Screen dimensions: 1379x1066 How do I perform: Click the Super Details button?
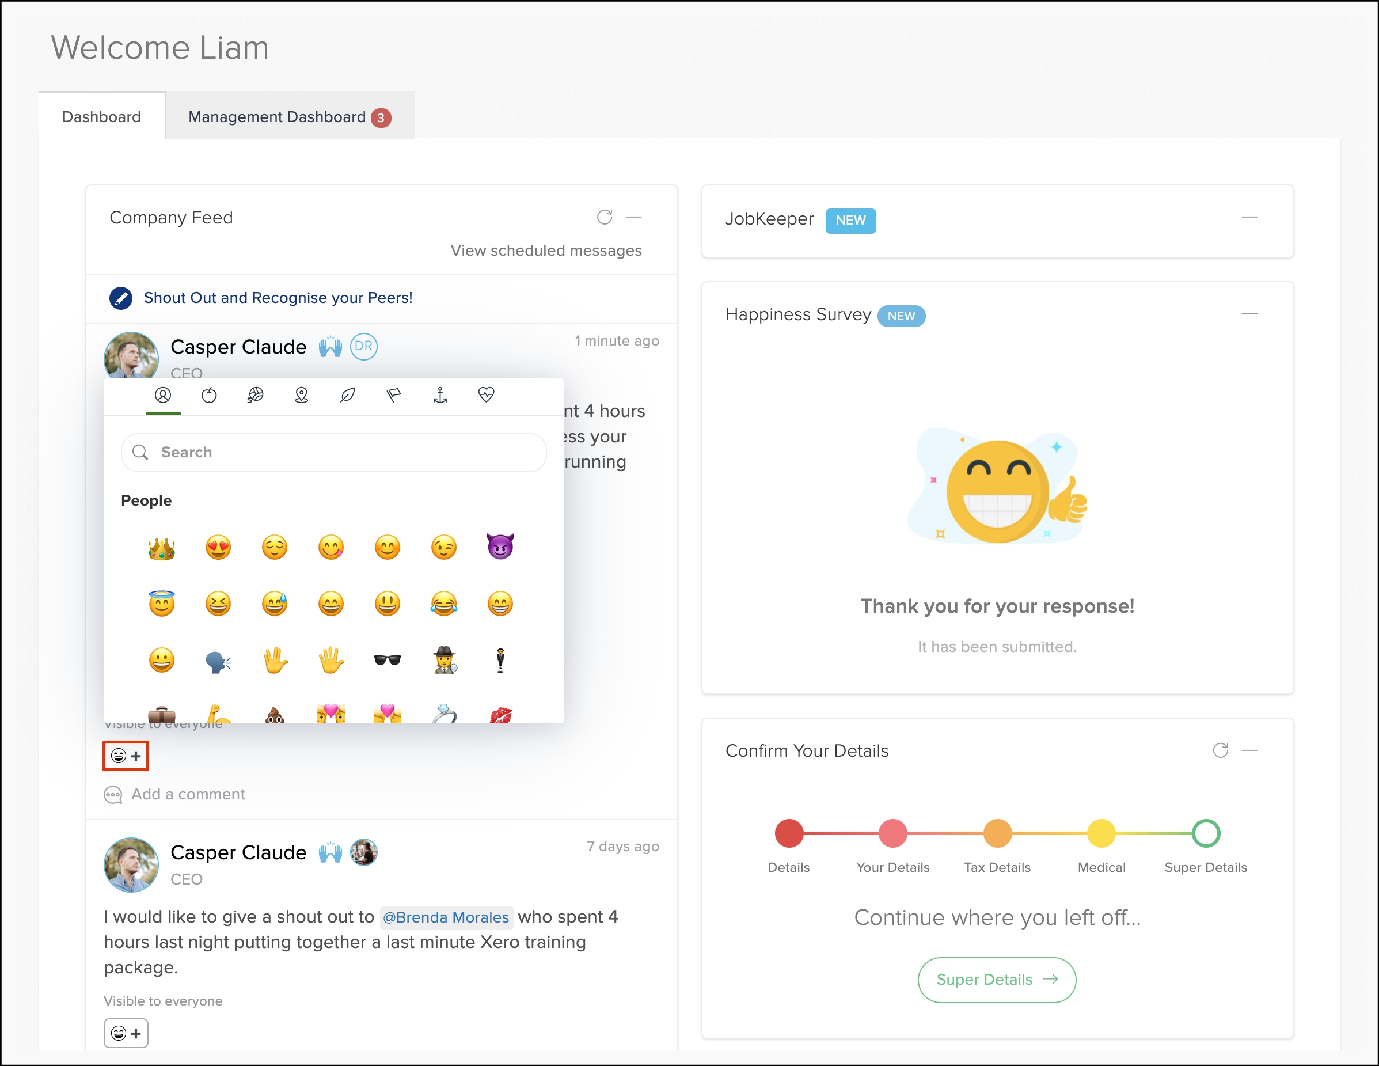(x=996, y=980)
